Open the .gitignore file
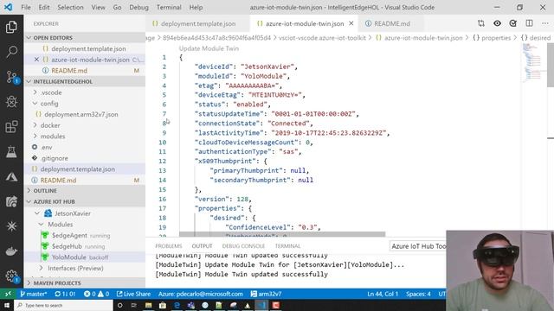This screenshot has height=311, width=554. (85, 158)
